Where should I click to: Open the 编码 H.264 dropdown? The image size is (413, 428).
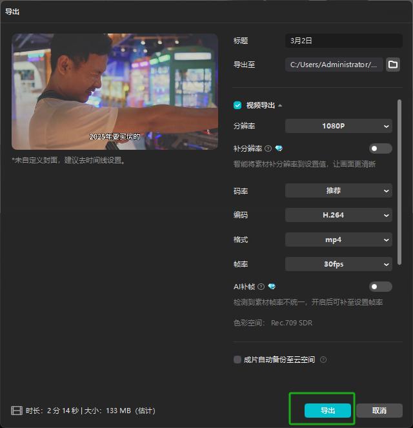tap(339, 215)
